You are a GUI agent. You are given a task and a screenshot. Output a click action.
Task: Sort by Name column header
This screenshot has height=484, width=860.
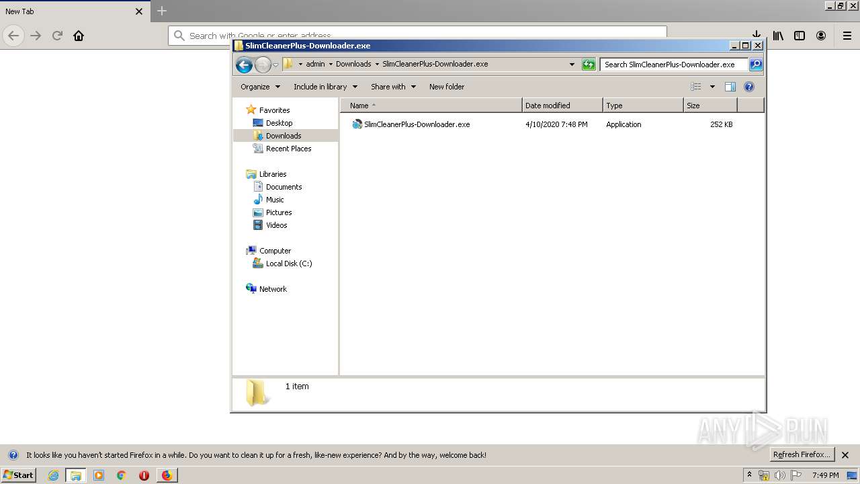click(431, 106)
